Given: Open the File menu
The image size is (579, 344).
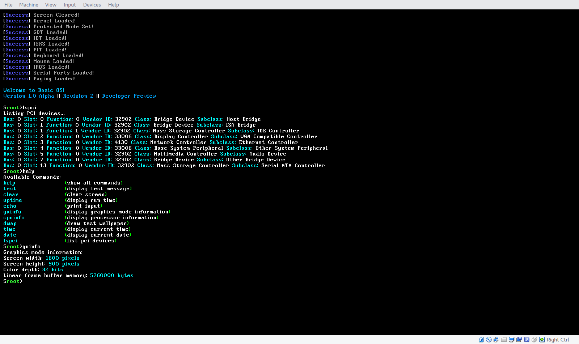Looking at the screenshot, I should pos(8,5).
